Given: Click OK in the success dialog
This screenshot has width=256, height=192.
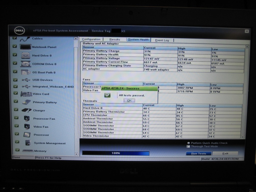Looking at the screenshot, I should click(129, 100).
